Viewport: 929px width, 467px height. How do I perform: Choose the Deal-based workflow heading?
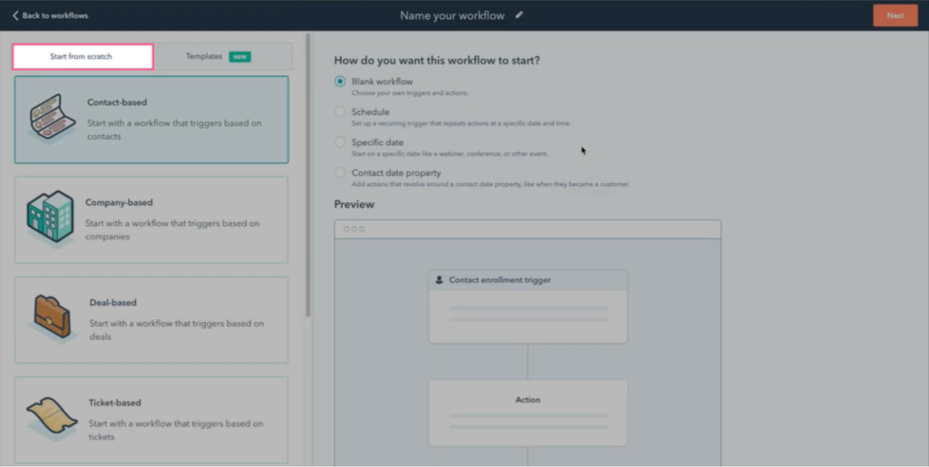click(112, 303)
